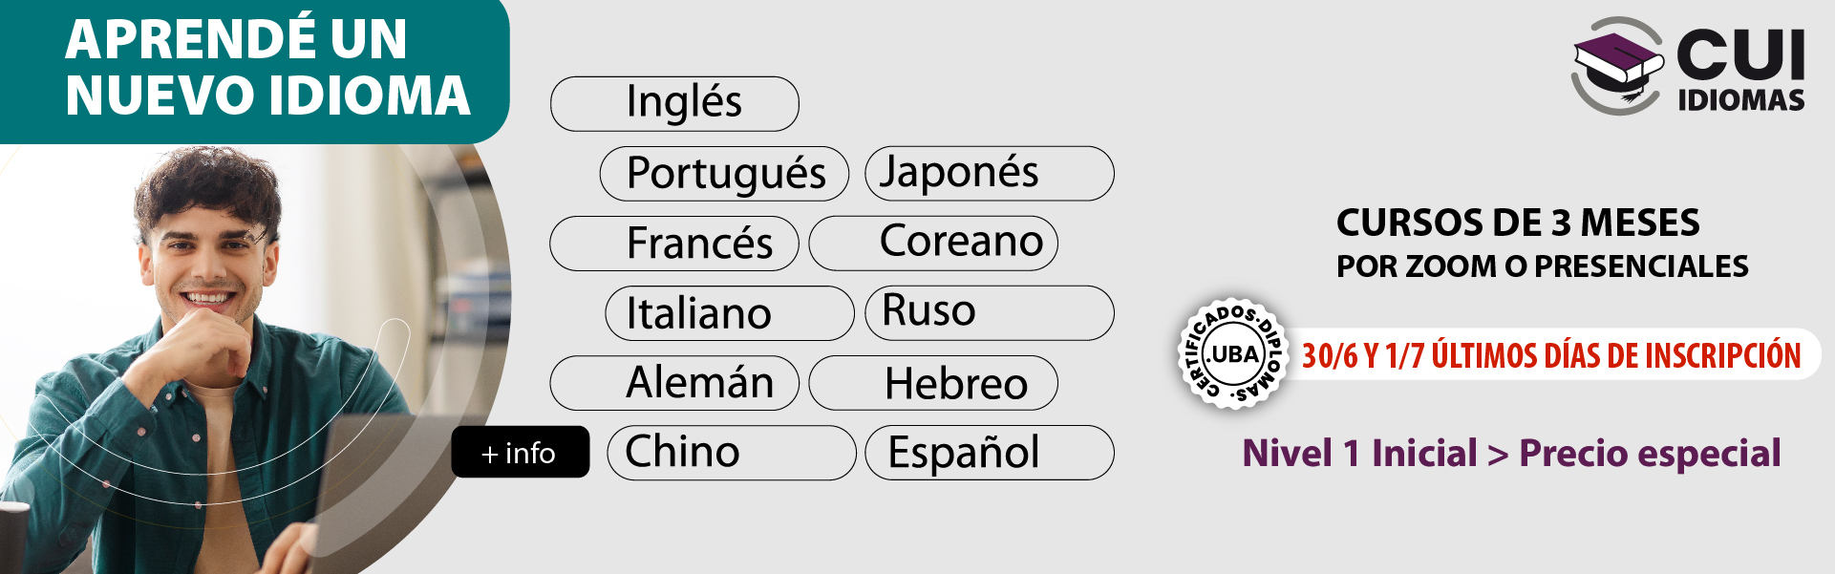The height and width of the screenshot is (574, 1835).
Task: Choose the Chino course option
Action: [x=732, y=453]
